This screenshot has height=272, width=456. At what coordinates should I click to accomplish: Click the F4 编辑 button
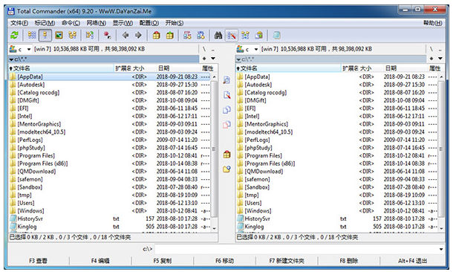[x=100, y=261]
